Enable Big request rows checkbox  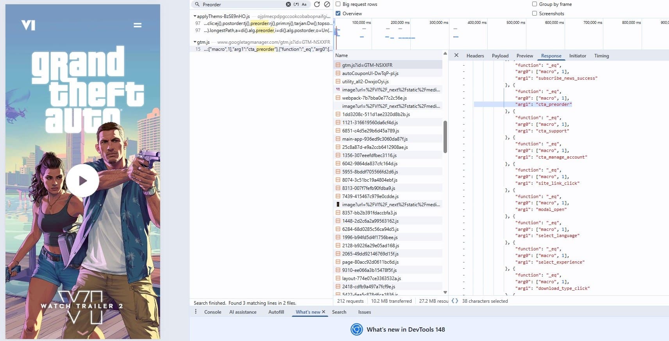click(338, 4)
